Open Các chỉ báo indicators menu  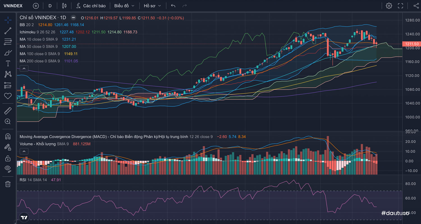point(91,6)
